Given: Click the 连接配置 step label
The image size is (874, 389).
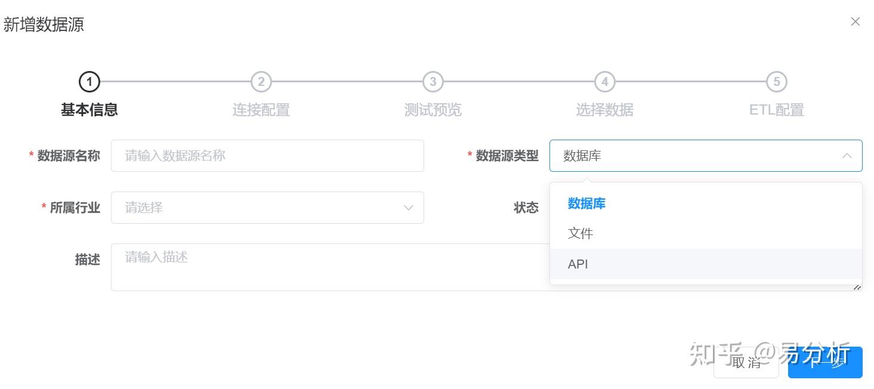Looking at the screenshot, I should 261,110.
